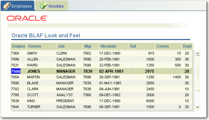This screenshot has height=120, width=209.
Task: Click the Oracle logo
Action: [27, 18]
